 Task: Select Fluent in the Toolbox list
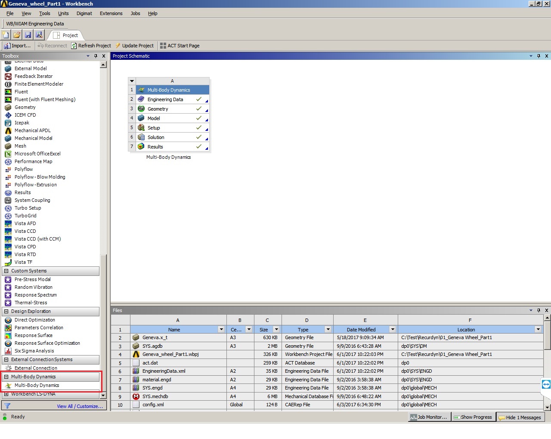click(x=21, y=92)
